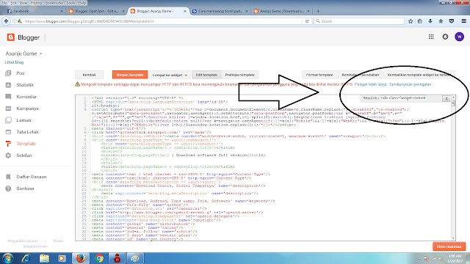Click the Kembali button
The width and height of the screenshot is (470, 264).
tap(89, 75)
